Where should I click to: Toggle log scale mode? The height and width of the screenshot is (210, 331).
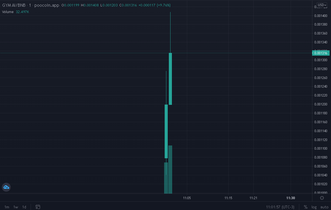[314, 207]
